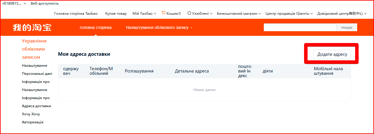Open the Купив товар link

point(116,13)
